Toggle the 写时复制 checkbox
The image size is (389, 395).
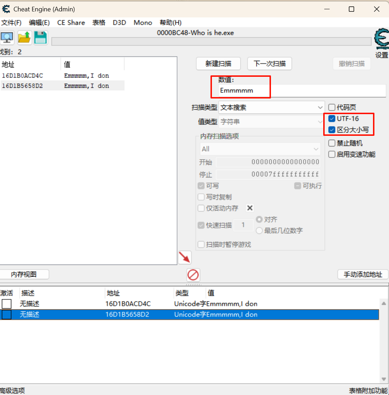(x=201, y=197)
